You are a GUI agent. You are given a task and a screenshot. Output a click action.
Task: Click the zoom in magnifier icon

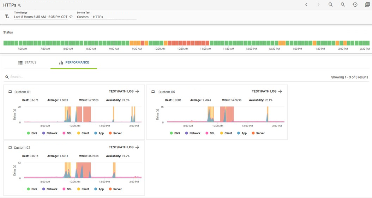(x=330, y=5)
